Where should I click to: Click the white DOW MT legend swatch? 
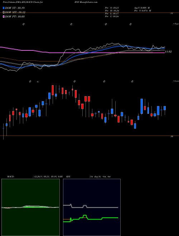pyautogui.click(x=4, y=13)
